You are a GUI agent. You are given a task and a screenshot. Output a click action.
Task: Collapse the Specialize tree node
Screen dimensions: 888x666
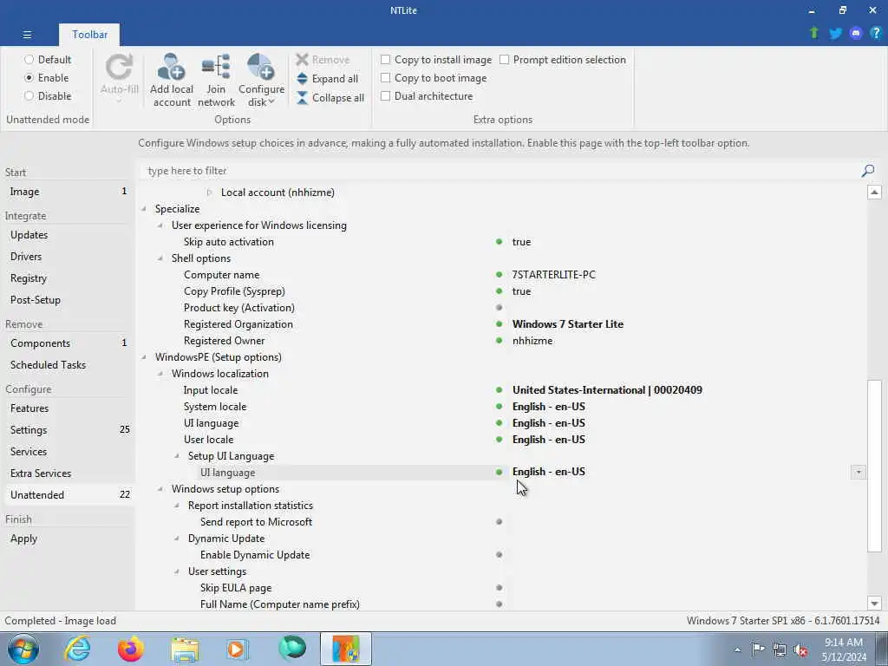click(144, 209)
